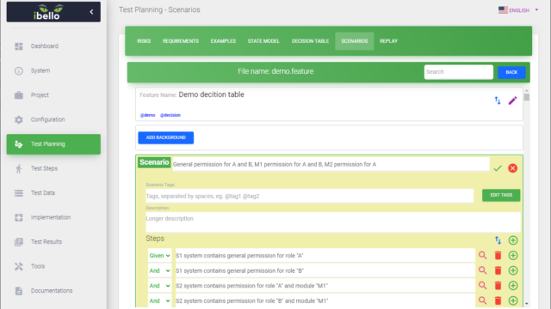This screenshot has width=551, height=309.
Task: Delete step for role "B" and module "M1"
Action: click(498, 300)
